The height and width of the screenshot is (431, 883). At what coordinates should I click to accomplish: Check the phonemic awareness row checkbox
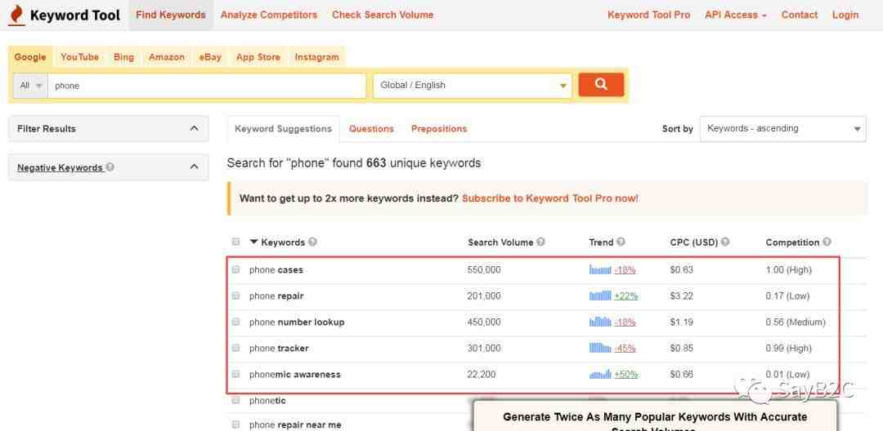point(235,374)
